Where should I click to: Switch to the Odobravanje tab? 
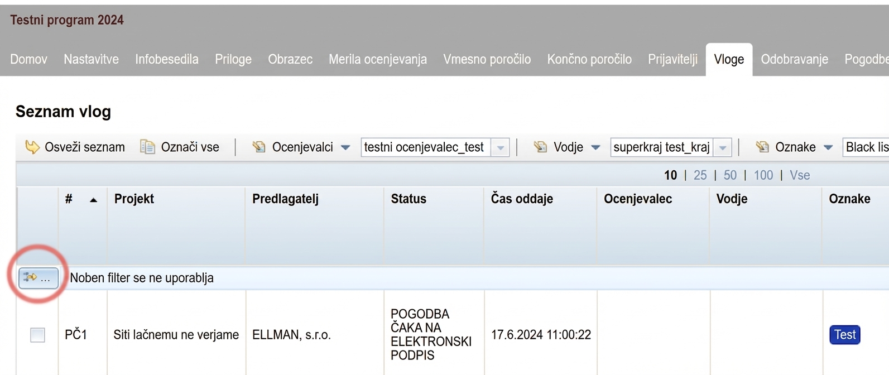794,59
